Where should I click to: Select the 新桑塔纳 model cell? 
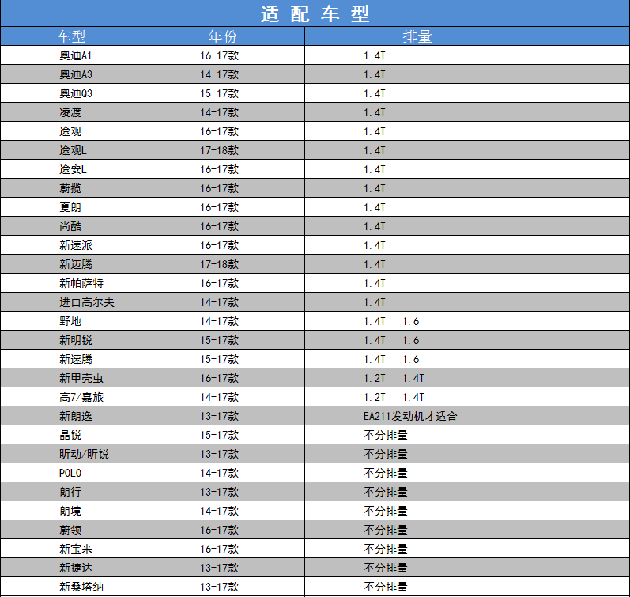click(70, 587)
